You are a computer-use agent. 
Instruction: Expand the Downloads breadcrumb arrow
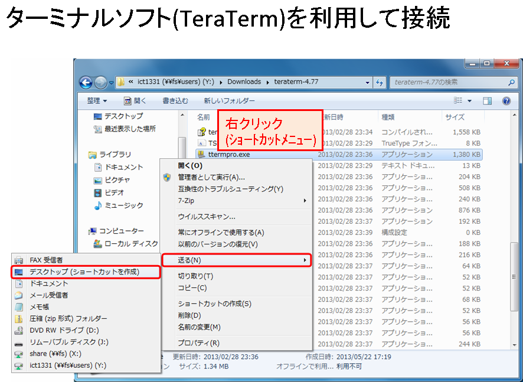point(267,82)
